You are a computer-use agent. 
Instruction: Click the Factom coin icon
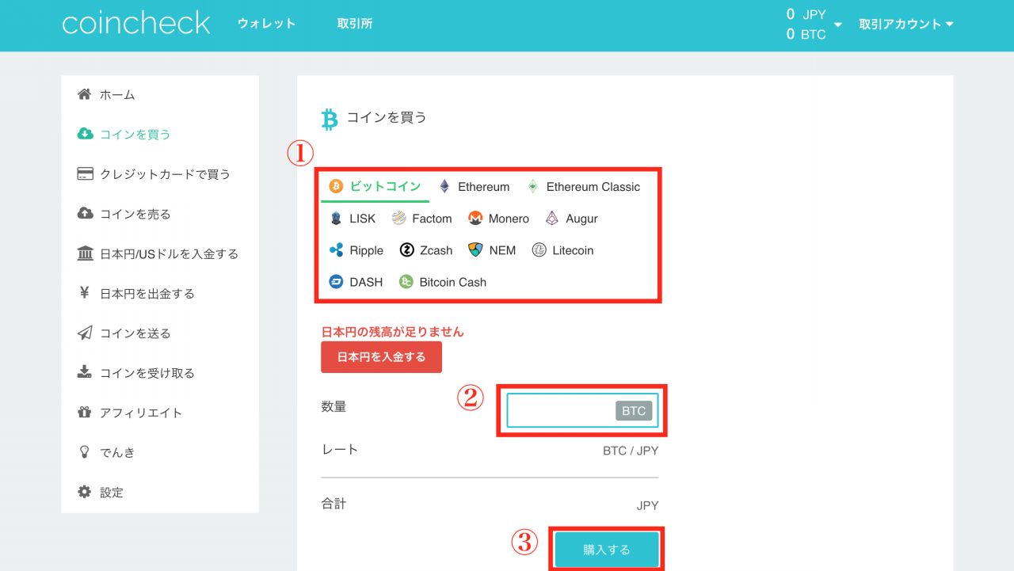(398, 219)
